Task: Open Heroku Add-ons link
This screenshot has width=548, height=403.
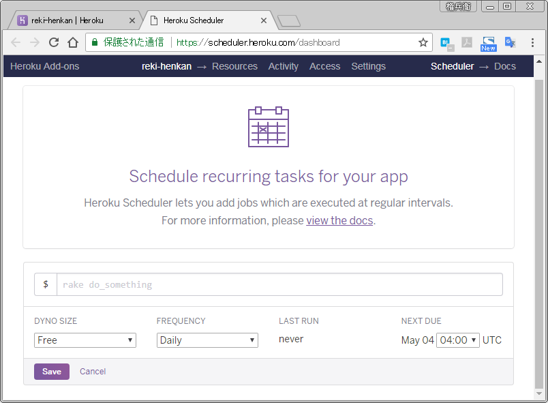Action: pyautogui.click(x=45, y=66)
